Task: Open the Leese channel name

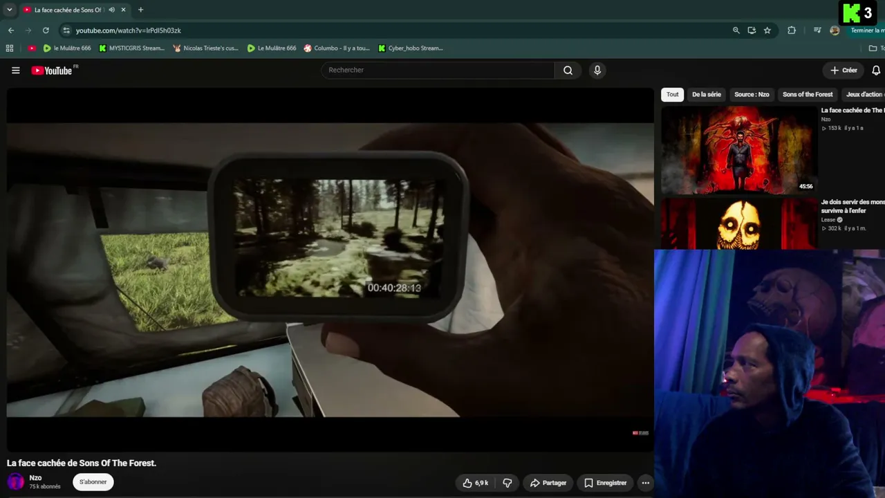Action: pyautogui.click(x=828, y=220)
